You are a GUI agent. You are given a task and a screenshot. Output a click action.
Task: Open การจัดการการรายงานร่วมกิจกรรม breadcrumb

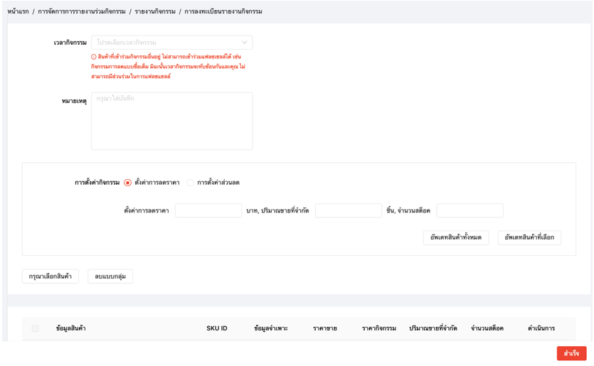coord(81,11)
